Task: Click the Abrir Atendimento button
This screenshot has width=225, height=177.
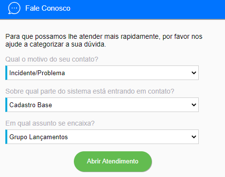Action: (113, 161)
